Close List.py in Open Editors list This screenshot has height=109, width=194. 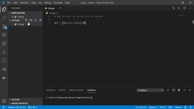click(12, 17)
